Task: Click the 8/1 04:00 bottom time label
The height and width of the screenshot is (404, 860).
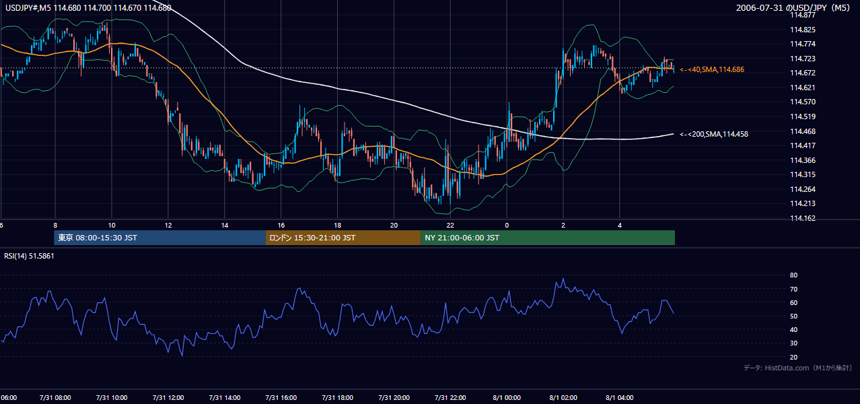Action: (620, 397)
